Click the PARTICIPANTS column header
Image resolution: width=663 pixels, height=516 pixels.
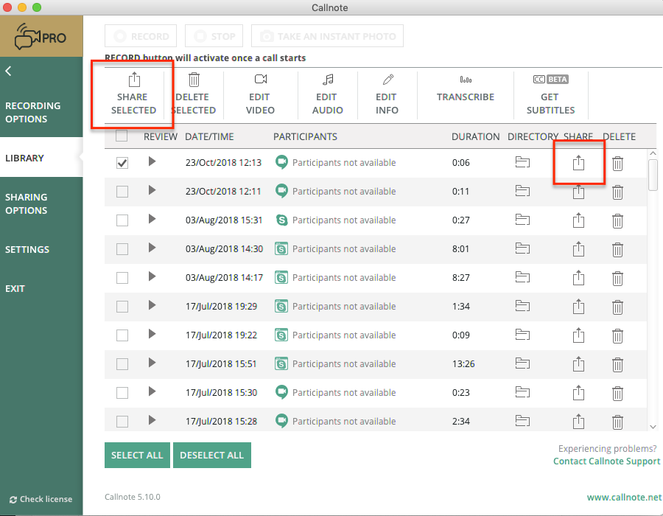click(305, 136)
